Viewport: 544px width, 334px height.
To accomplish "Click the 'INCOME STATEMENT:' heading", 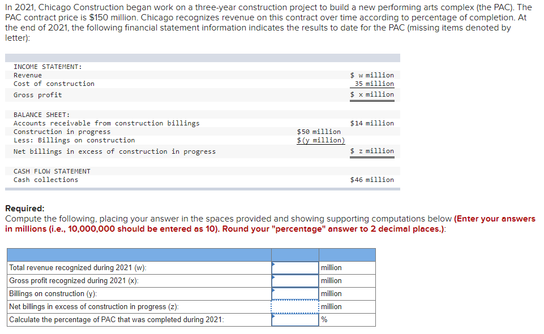I will (x=48, y=67).
